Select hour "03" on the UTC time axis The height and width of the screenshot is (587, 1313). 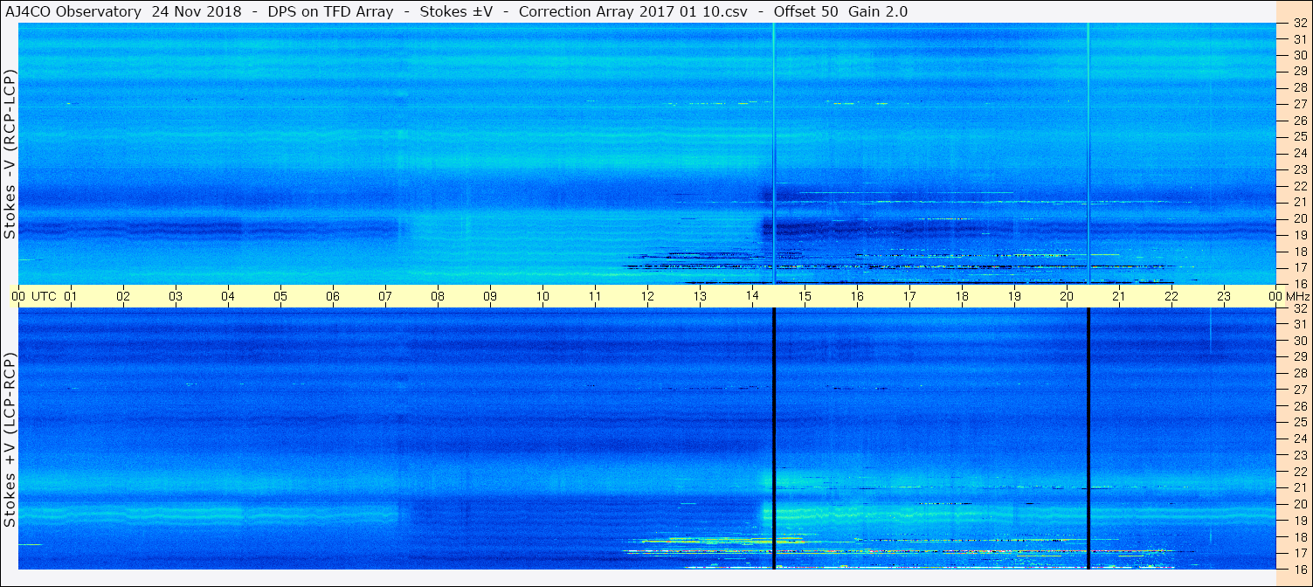(176, 296)
